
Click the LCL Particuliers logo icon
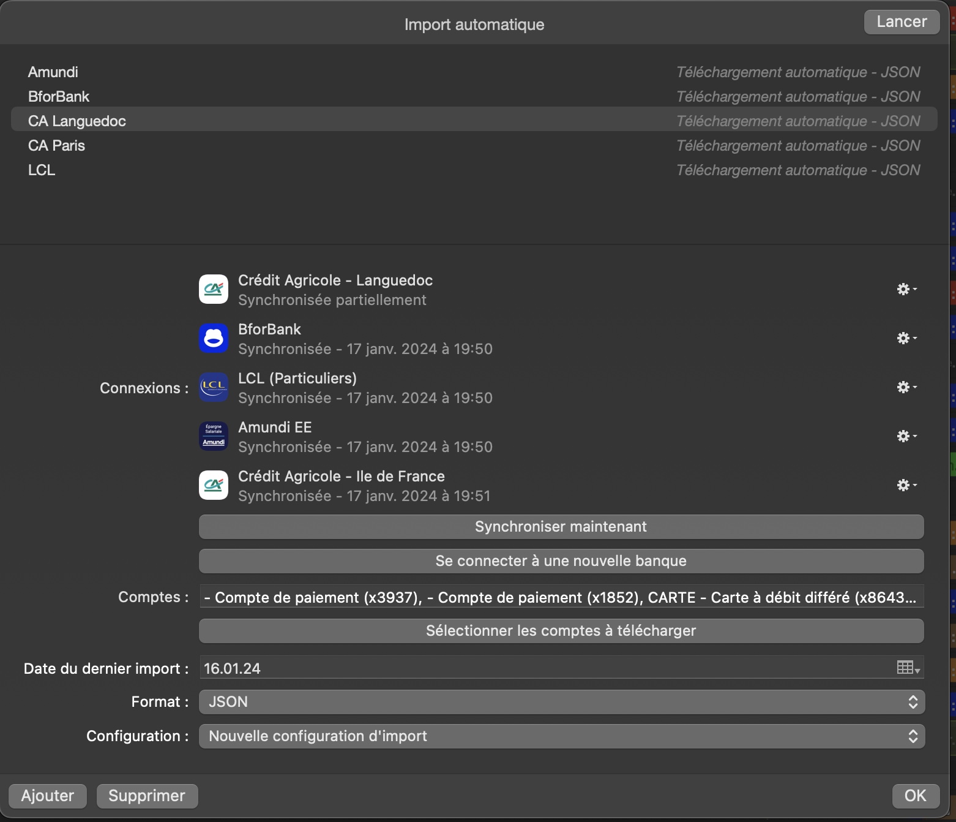[x=214, y=387]
